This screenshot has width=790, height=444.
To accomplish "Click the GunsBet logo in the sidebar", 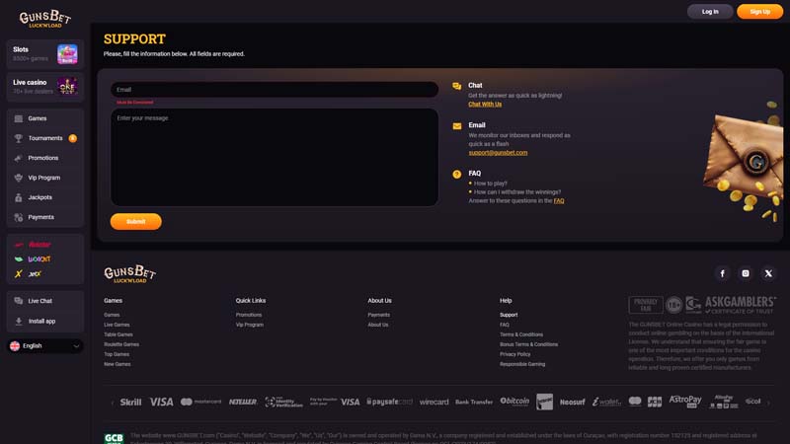I will pos(44,19).
